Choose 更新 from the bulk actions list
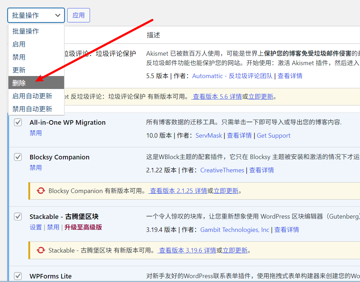The width and height of the screenshot is (360, 282). click(36, 70)
